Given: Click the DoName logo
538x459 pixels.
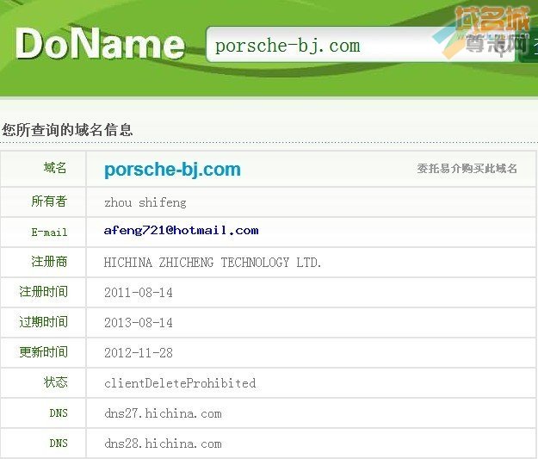Looking at the screenshot, I should pyautogui.click(x=100, y=44).
